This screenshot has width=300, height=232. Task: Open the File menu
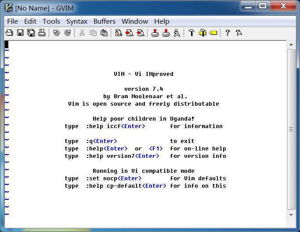[x=12, y=21]
